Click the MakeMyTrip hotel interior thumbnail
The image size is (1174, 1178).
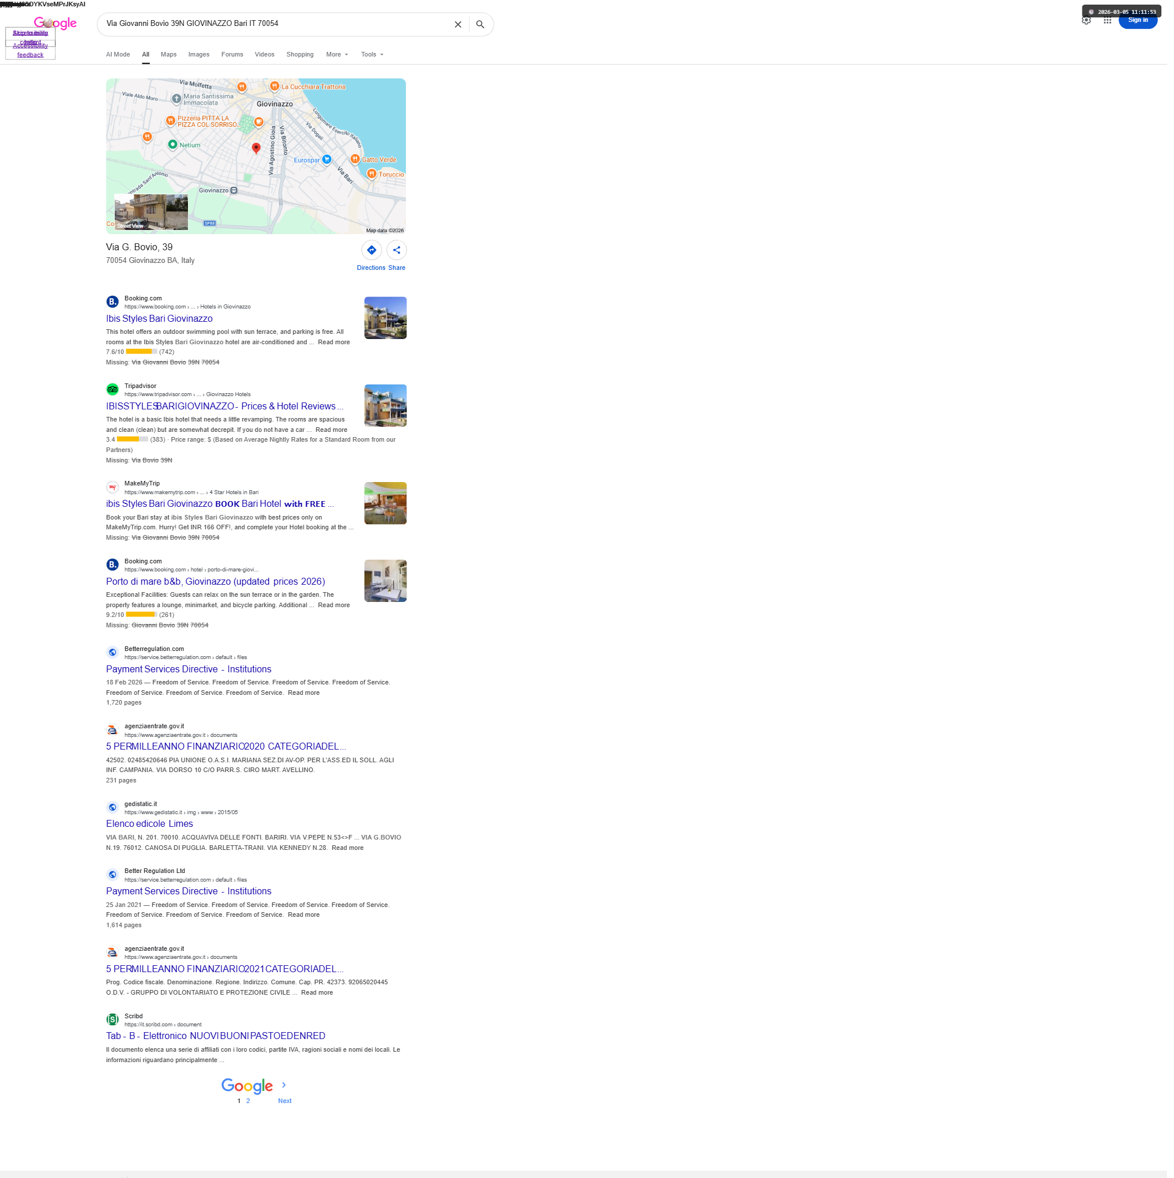coord(388,506)
